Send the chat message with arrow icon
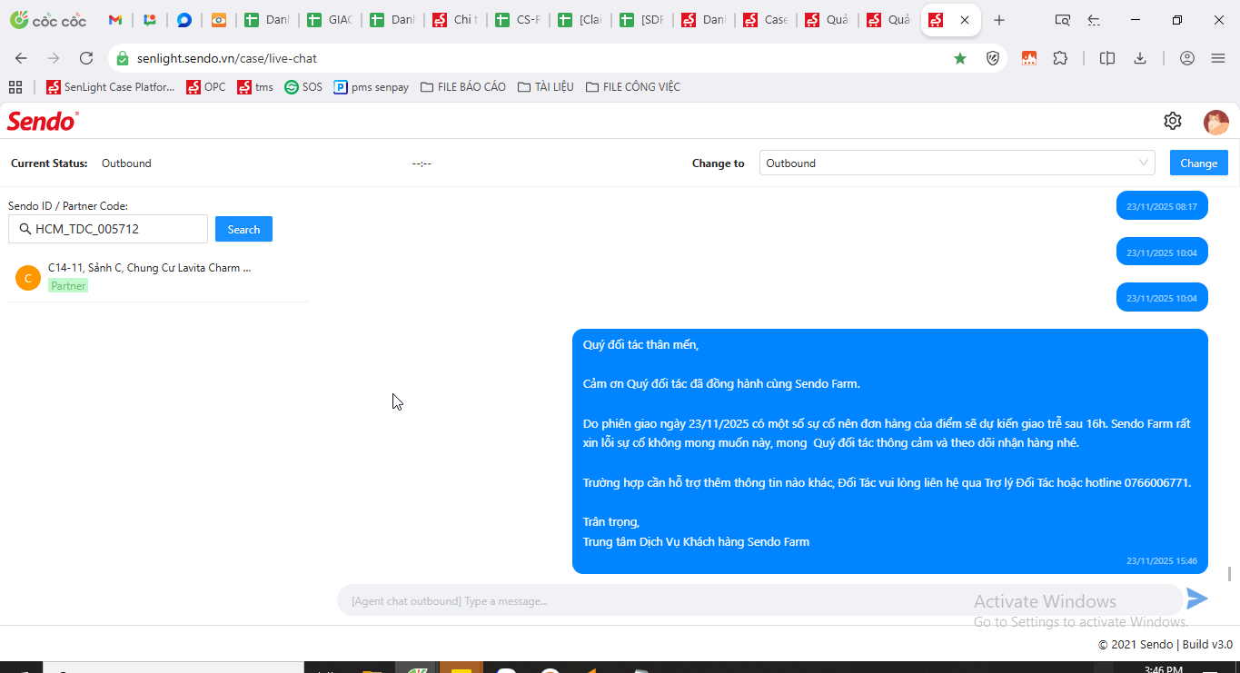The image size is (1240, 673). coord(1197,599)
